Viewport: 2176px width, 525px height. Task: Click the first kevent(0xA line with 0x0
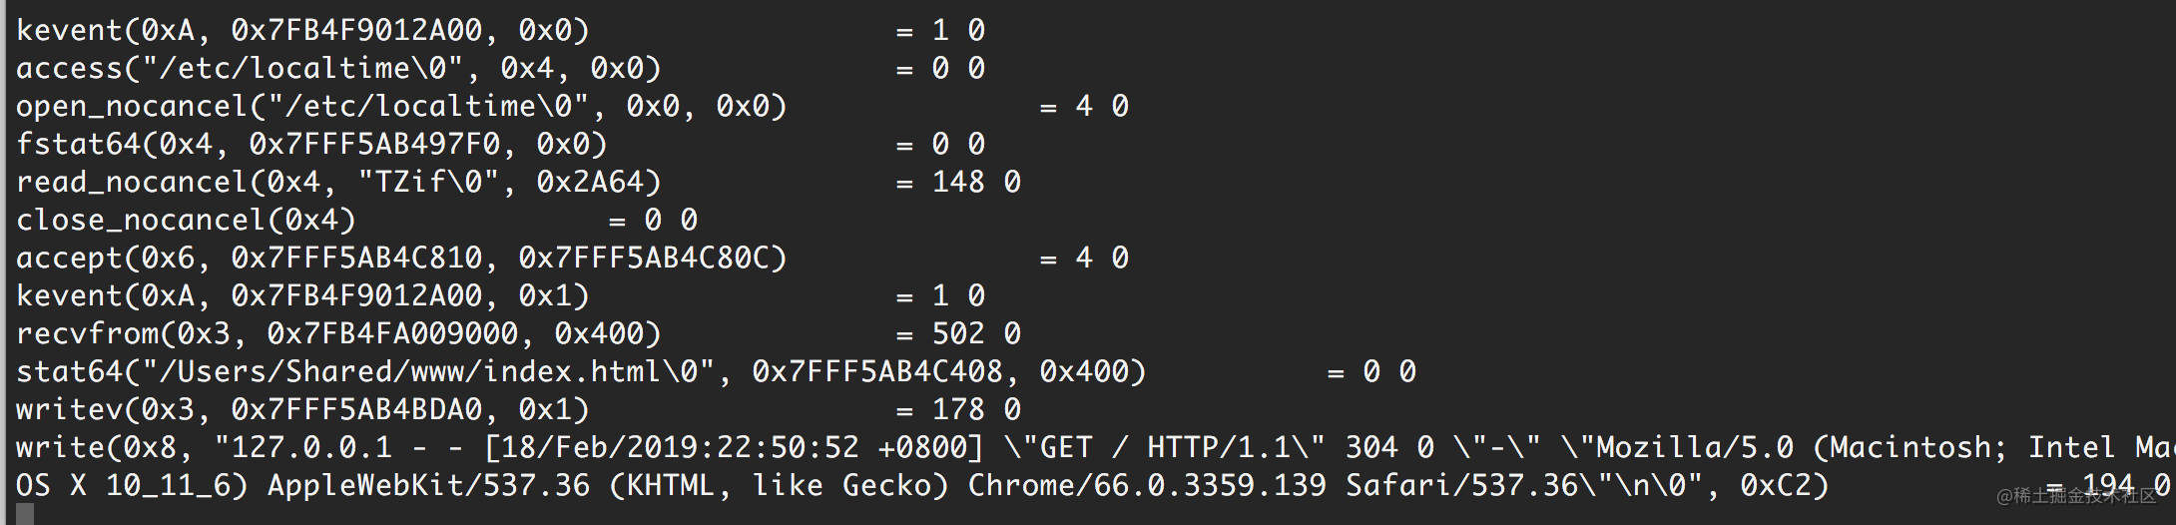pyautogui.click(x=501, y=31)
